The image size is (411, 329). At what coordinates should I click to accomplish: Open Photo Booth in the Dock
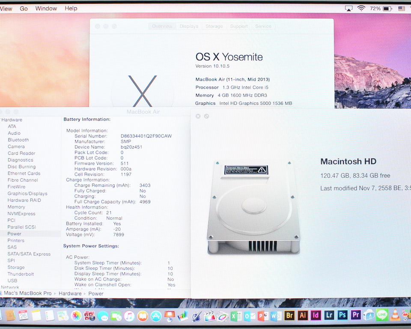click(x=89, y=316)
